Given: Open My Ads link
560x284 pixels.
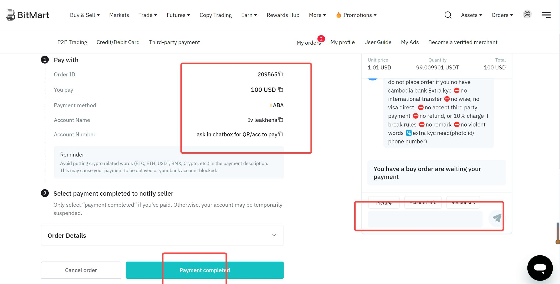Looking at the screenshot, I should point(410,42).
